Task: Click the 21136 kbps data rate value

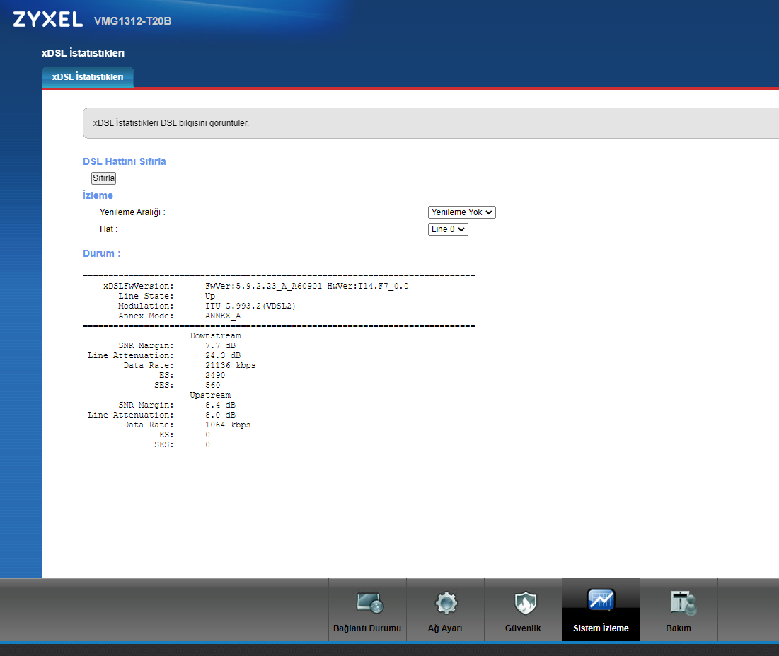Action: click(231, 366)
